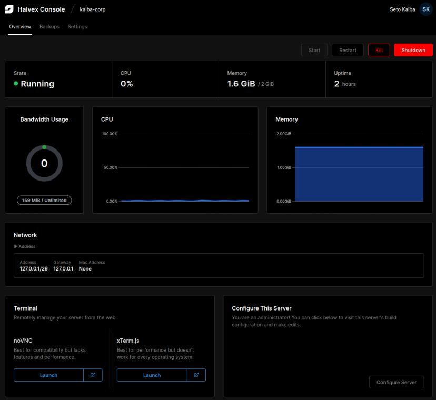Viewport: 436px width, 400px height.
Task: Click the Configure Server button
Action: (x=397, y=382)
